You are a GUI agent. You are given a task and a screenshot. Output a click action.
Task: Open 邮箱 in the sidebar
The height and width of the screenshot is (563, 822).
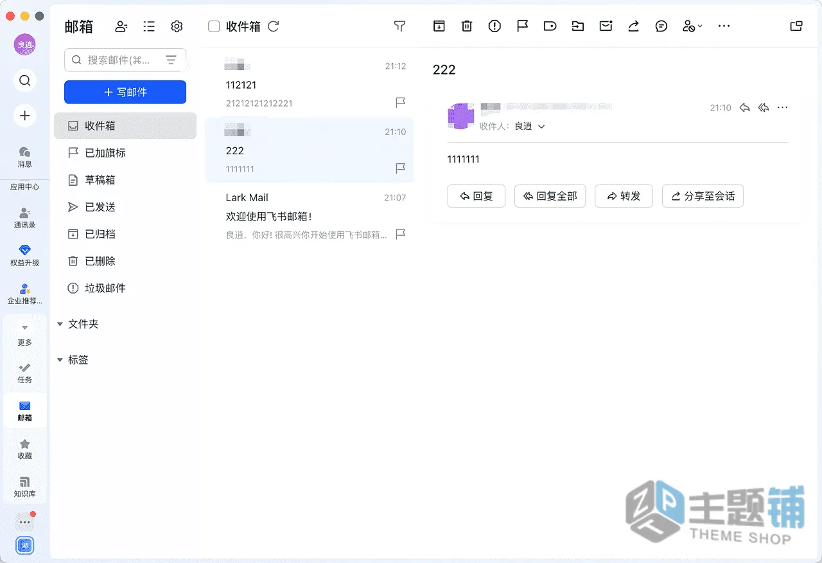(24, 411)
